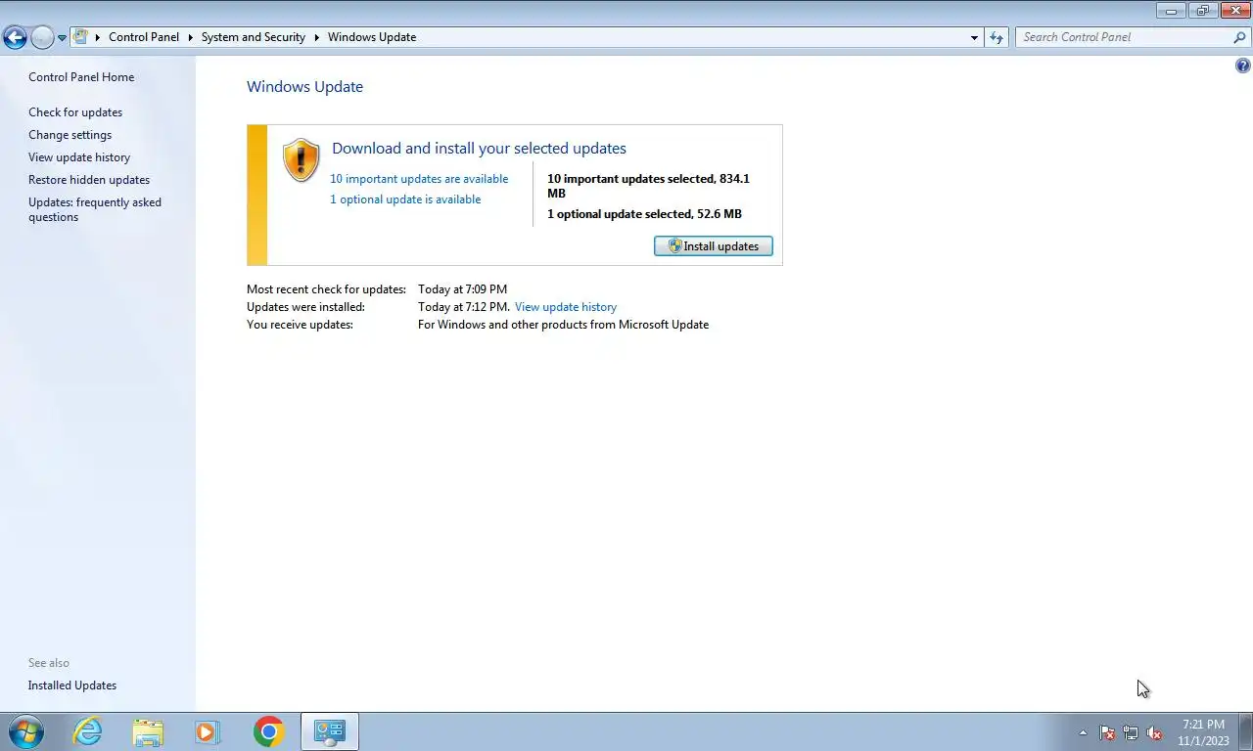Screen dimensions: 1253x751
Task: Refresh the Windows Update page
Action: tap(997, 37)
